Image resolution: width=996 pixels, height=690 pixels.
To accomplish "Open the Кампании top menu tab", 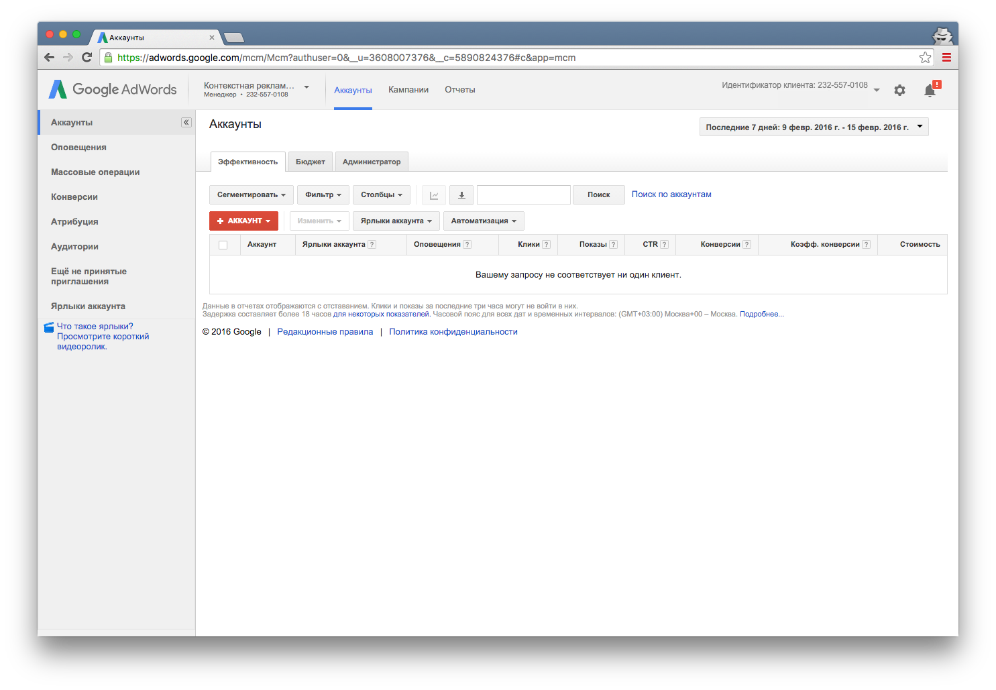I will point(408,90).
